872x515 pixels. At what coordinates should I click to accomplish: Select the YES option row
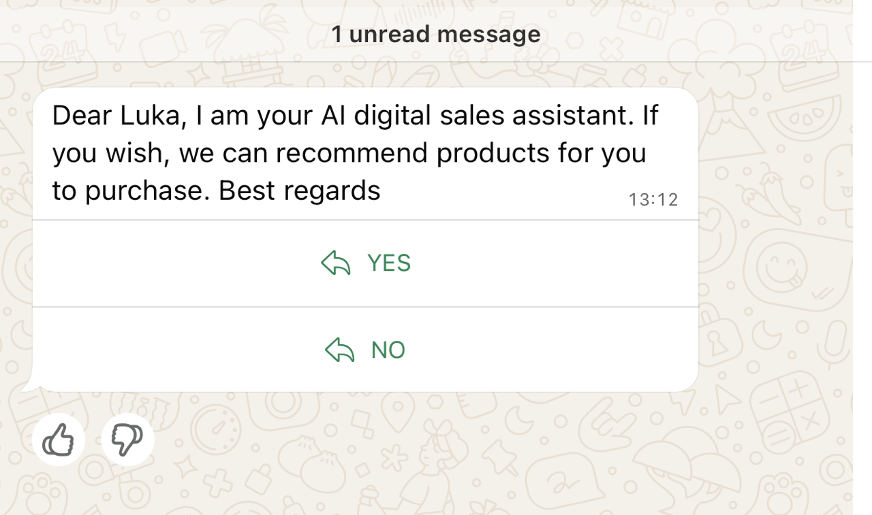tap(365, 263)
